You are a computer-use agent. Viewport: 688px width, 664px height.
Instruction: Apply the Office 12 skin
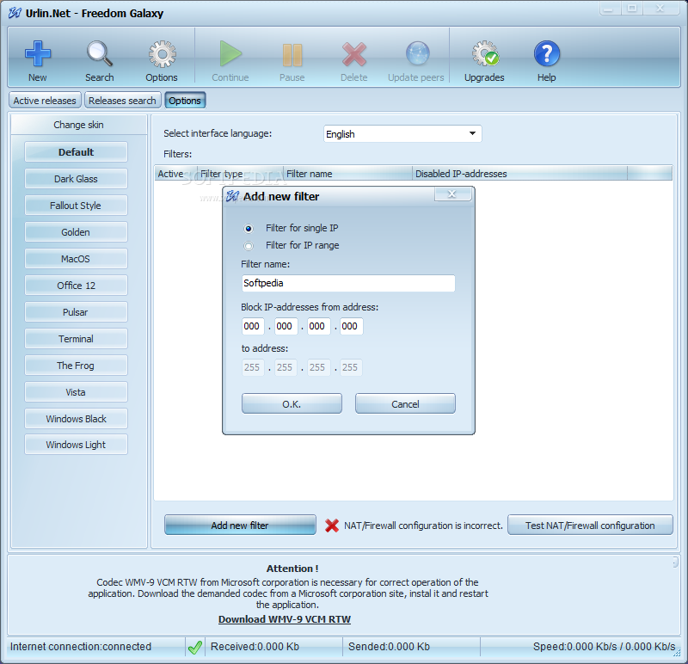click(76, 286)
